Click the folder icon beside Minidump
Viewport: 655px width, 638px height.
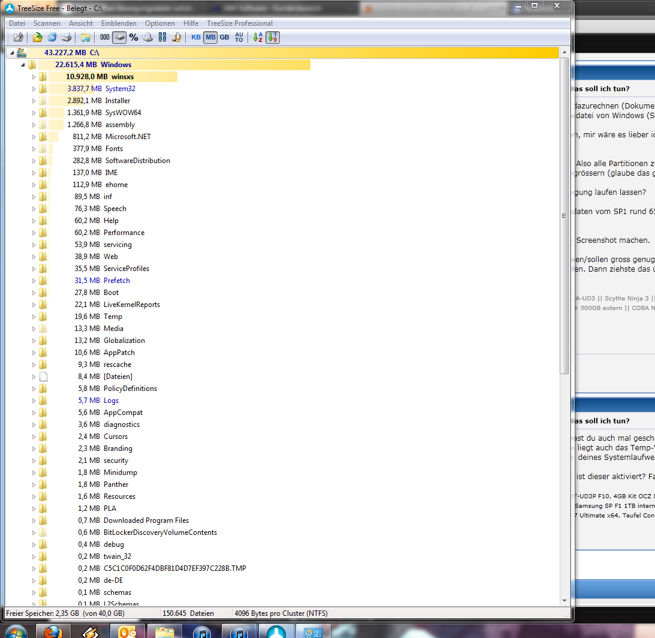pos(43,473)
